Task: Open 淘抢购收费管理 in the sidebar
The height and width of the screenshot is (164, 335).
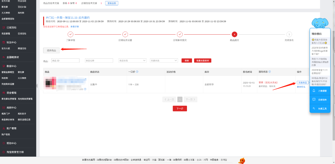Action: pyautogui.click(x=25, y=99)
